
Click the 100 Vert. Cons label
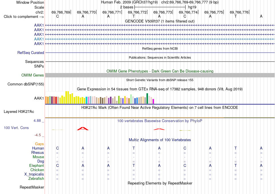pyautogui.click(x=16, y=128)
